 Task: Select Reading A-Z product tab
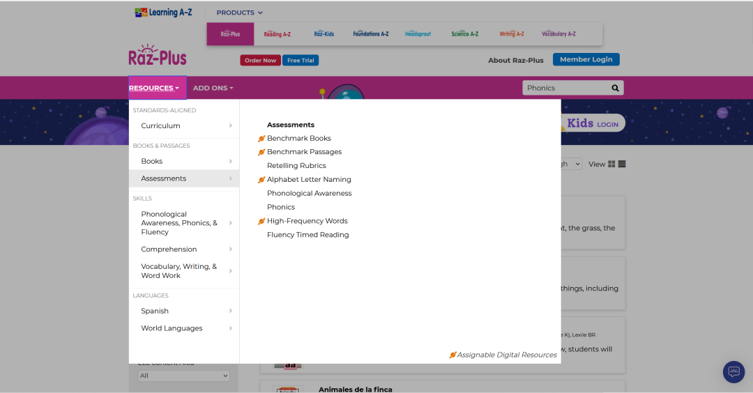[x=277, y=34]
